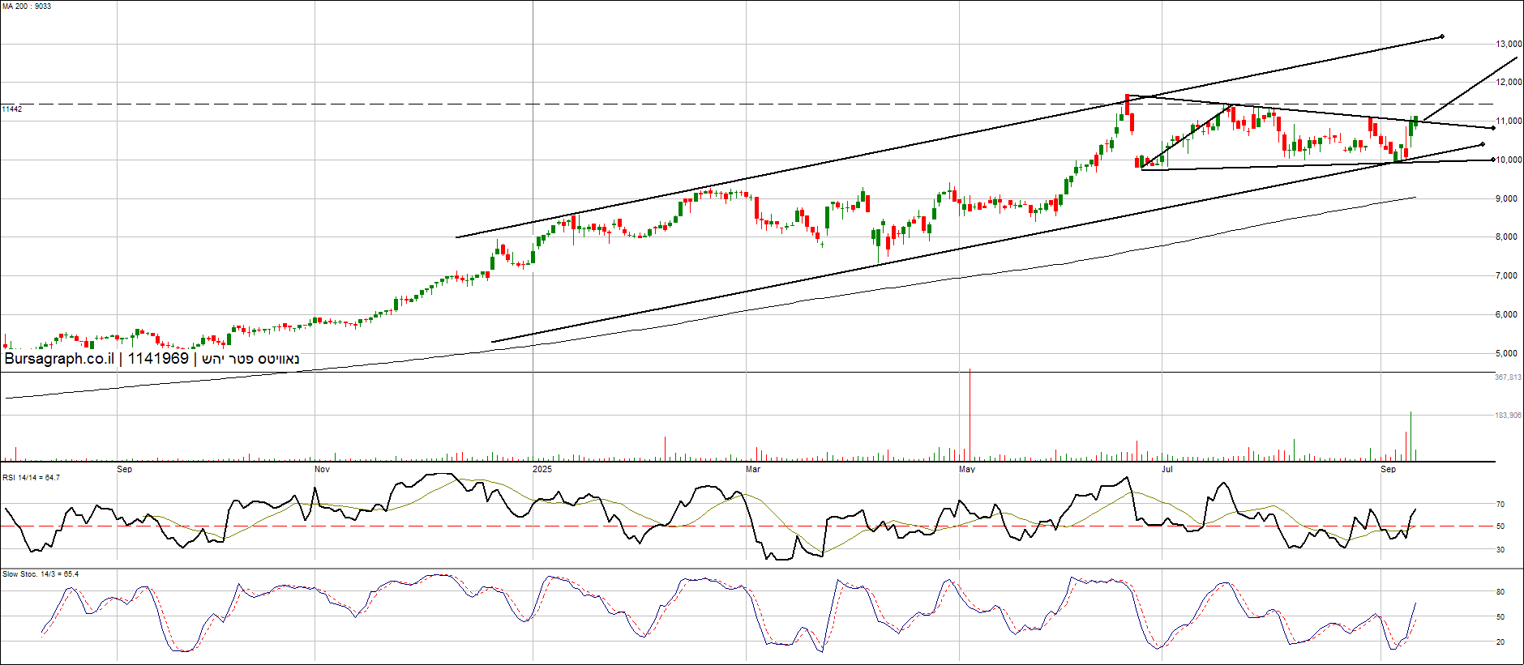The height and width of the screenshot is (665, 1524).
Task: Click the RSI 14/14 = 64.7 indicator label
Action: click(x=31, y=478)
